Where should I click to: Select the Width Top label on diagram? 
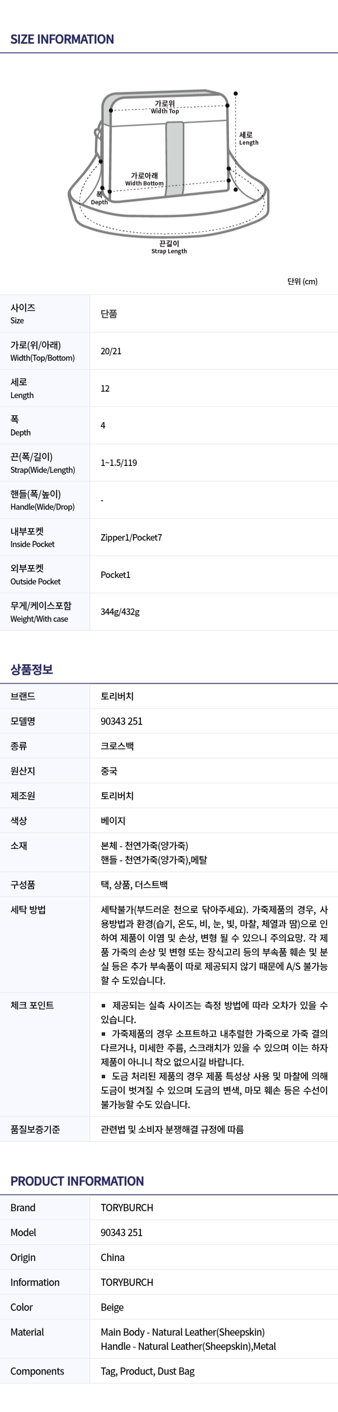[x=165, y=107]
